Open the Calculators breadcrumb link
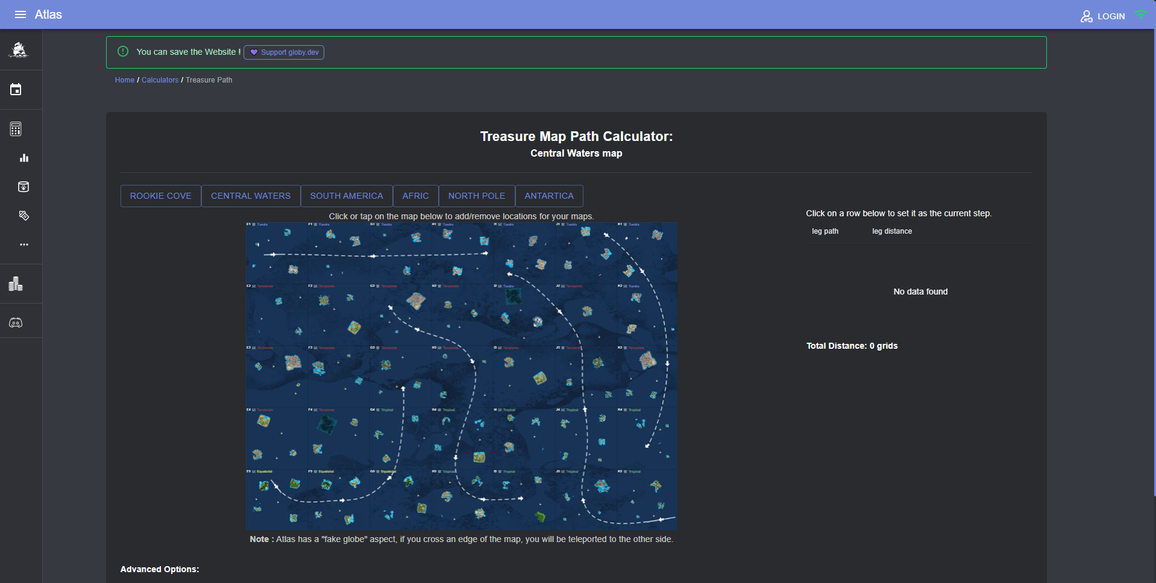The image size is (1156, 583). pos(160,80)
